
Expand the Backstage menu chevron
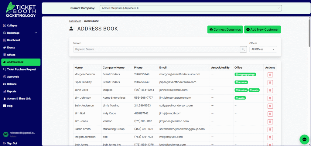pos(36,33)
